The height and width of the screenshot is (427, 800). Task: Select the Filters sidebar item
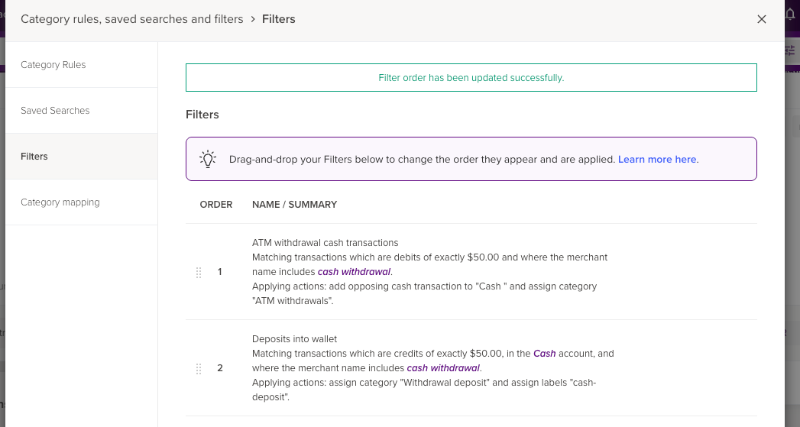coord(34,157)
